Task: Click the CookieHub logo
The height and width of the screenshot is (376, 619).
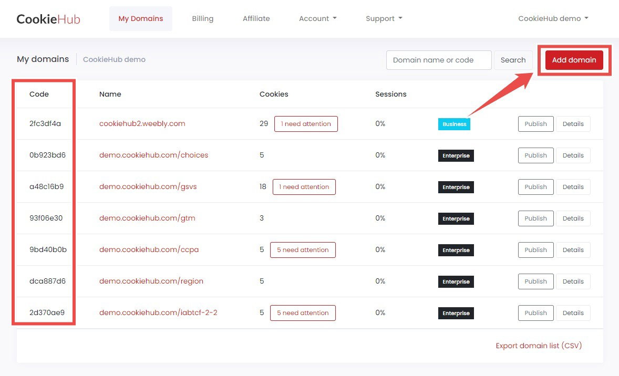Action: click(48, 19)
